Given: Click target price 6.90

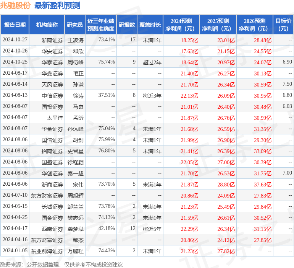Looking at the screenshot, I should [287, 62].
